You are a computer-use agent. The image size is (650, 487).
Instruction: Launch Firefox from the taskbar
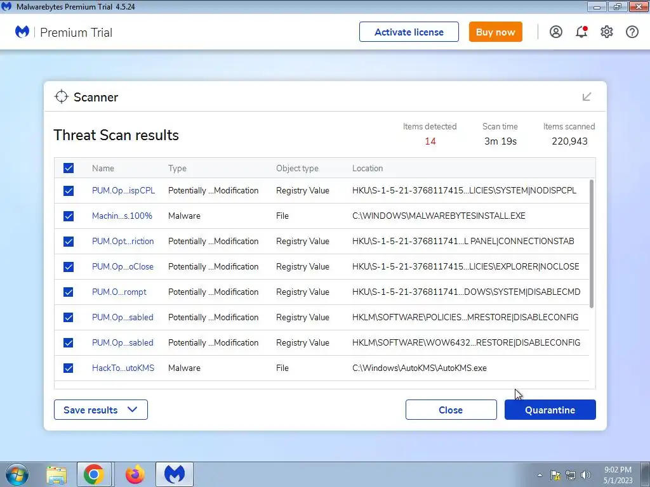point(135,474)
